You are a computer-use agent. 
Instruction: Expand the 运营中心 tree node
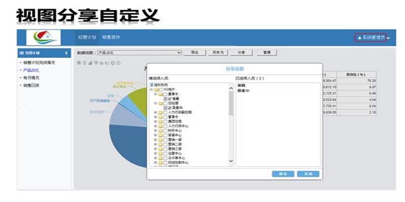pyautogui.click(x=155, y=153)
